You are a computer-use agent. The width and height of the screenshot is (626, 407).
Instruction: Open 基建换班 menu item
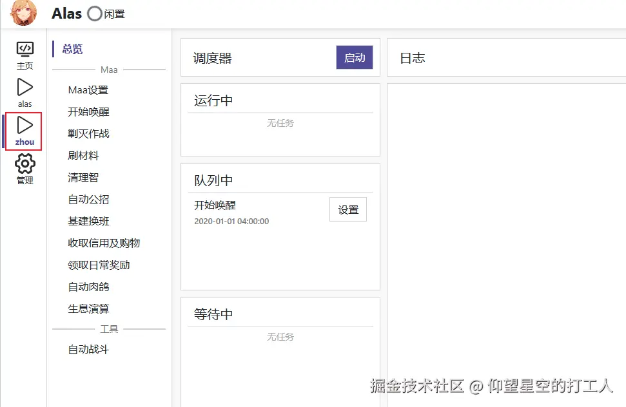click(88, 222)
